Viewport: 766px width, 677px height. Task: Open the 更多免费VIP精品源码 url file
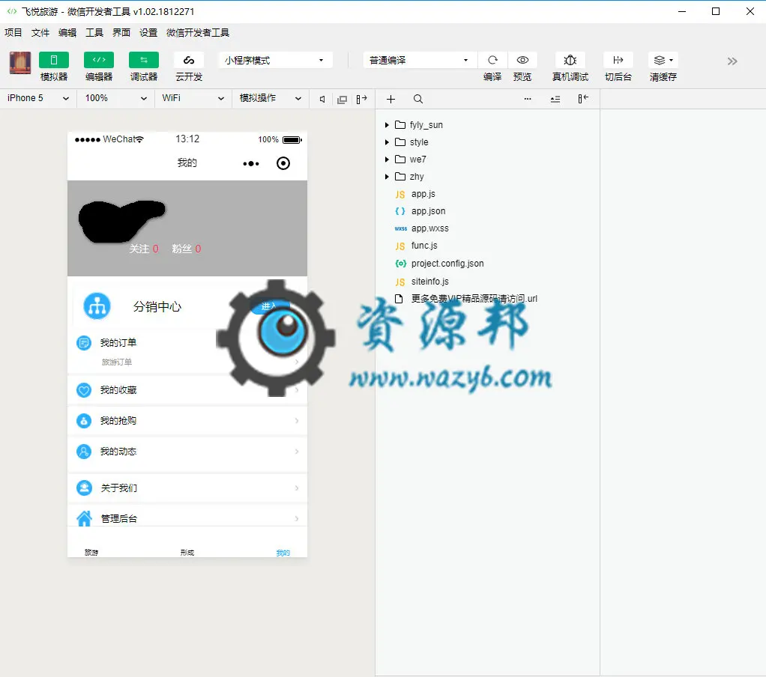[474, 299]
